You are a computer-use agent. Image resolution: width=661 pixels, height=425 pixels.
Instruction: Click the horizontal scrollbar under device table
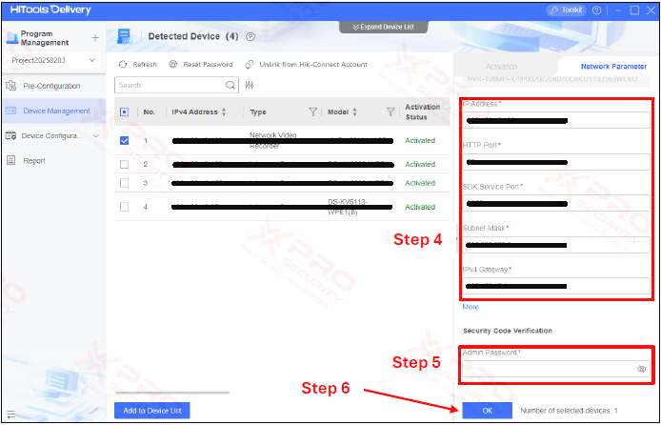(x=172, y=393)
